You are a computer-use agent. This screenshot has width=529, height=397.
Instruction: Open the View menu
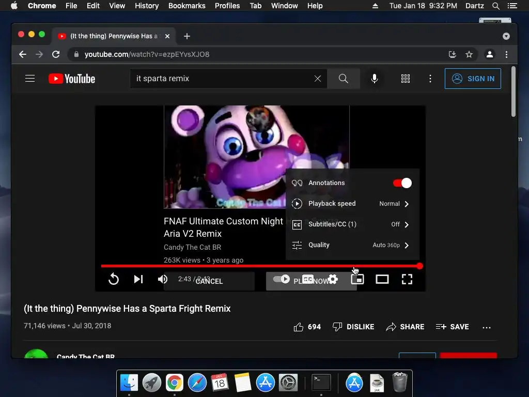point(117,6)
